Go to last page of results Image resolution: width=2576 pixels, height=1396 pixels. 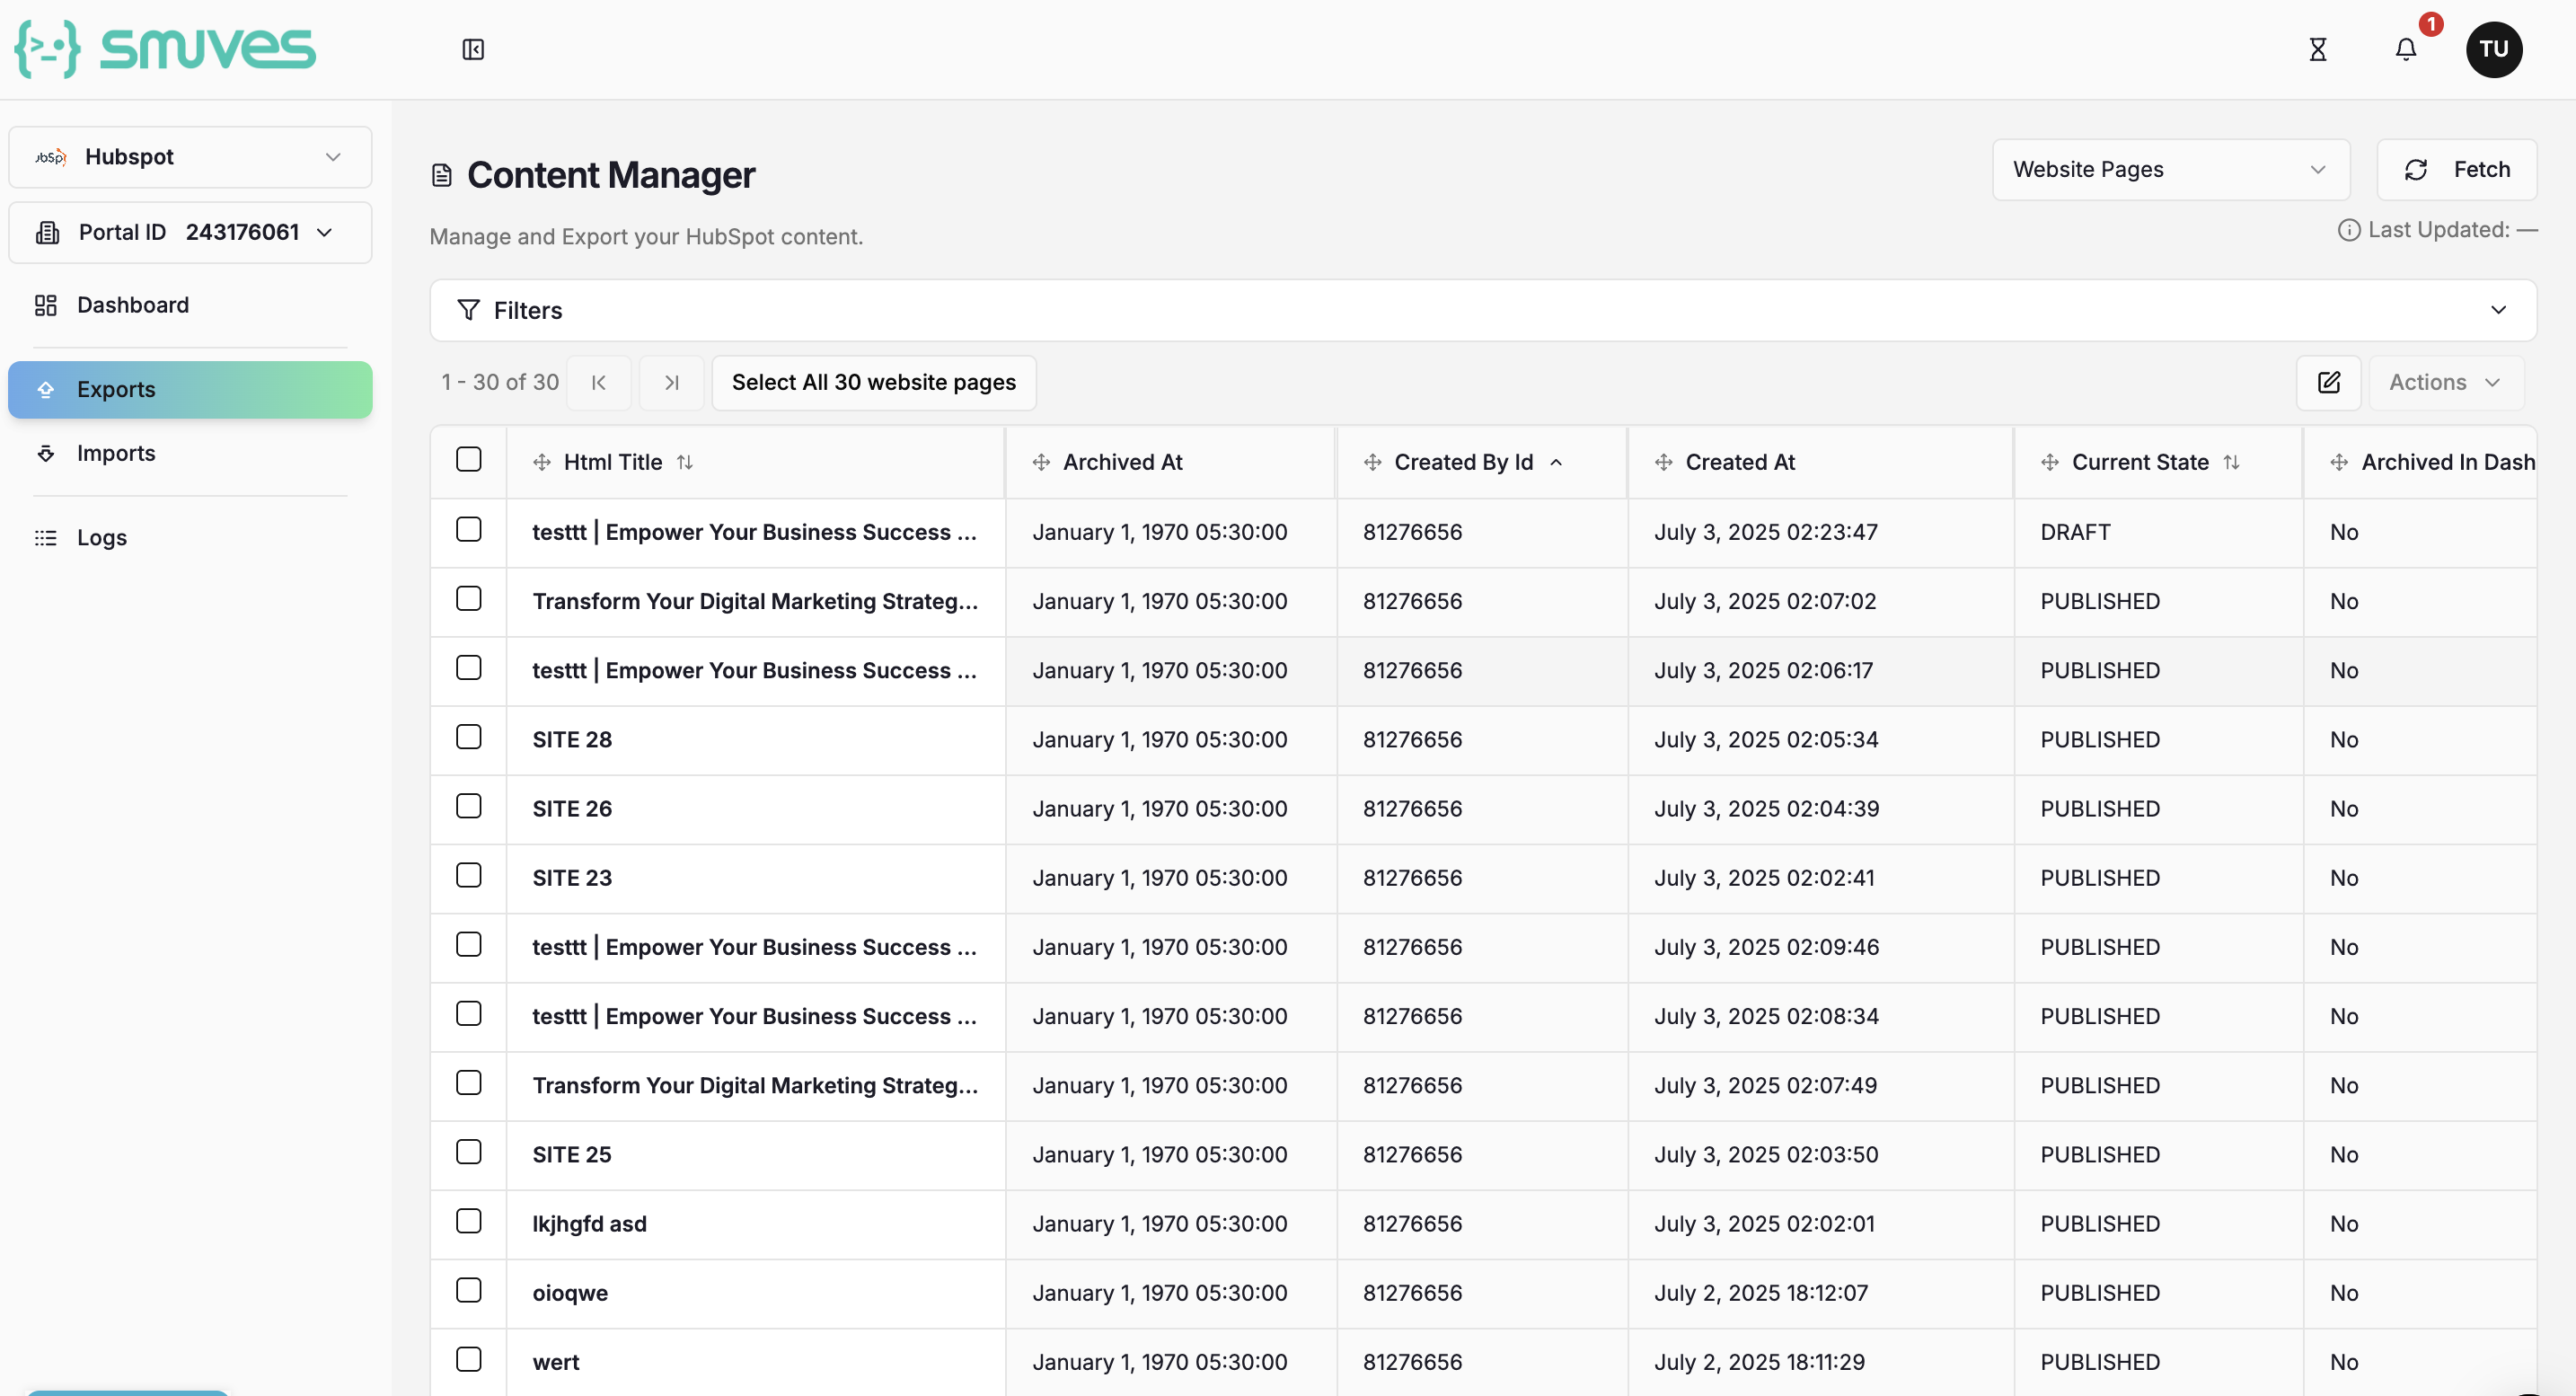[x=671, y=382]
